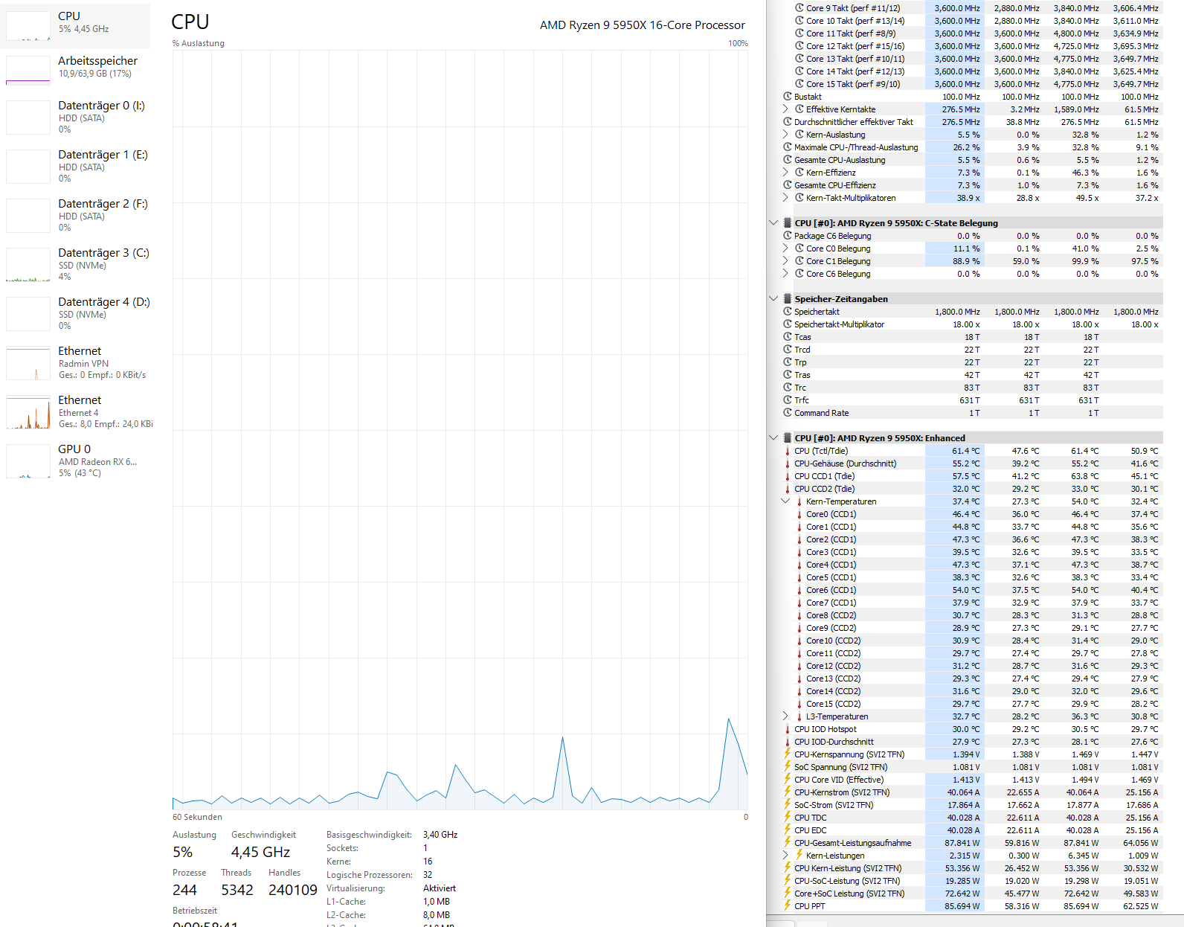Click the clock icon of Core 15 Takt row
1184x927 pixels.
point(799,84)
